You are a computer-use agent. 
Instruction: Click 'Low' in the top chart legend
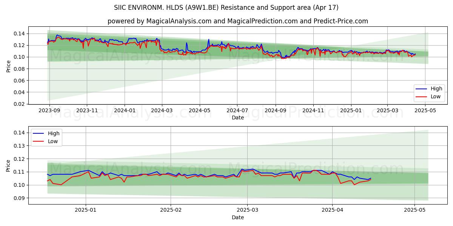[x=436, y=96]
